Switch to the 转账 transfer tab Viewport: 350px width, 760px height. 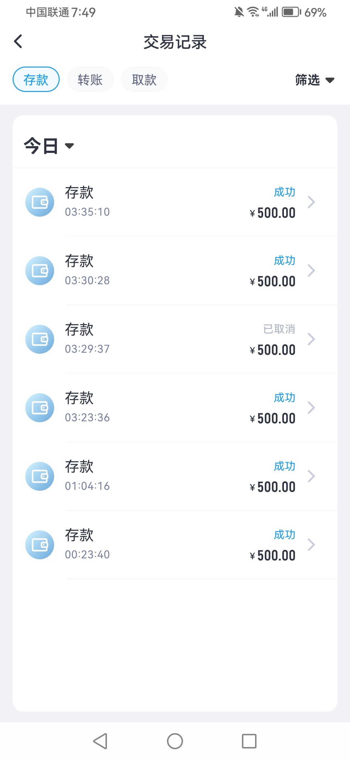pyautogui.click(x=90, y=80)
